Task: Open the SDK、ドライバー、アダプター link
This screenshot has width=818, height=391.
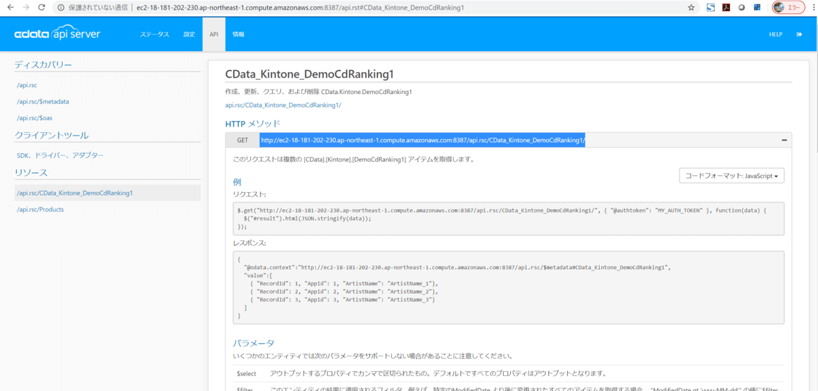Action: coord(60,155)
